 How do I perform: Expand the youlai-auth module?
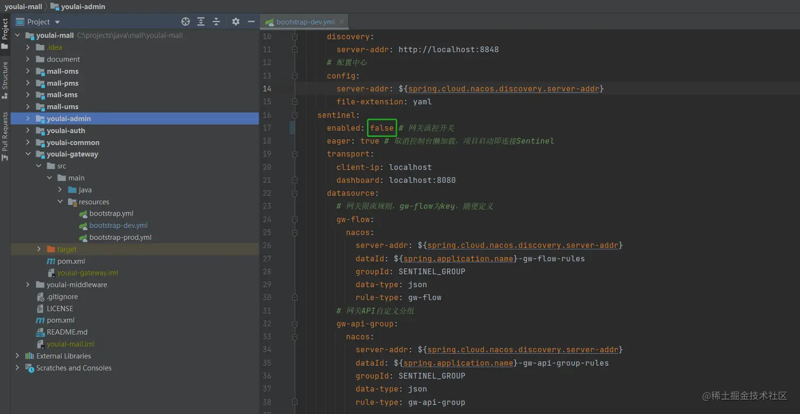pyautogui.click(x=28, y=130)
